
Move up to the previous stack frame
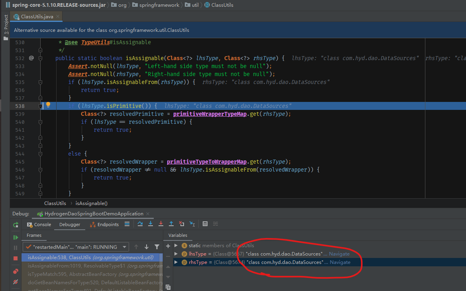(136, 247)
